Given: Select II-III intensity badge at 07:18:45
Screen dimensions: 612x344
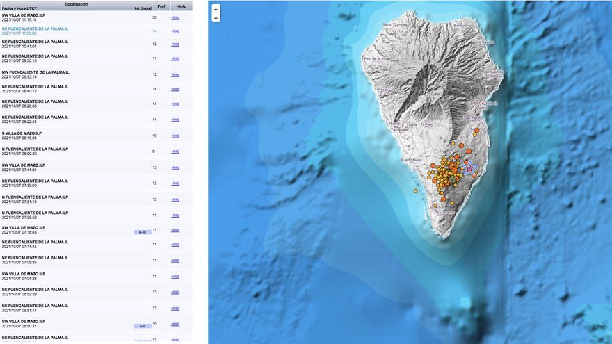Looking at the screenshot, I should (x=142, y=232).
